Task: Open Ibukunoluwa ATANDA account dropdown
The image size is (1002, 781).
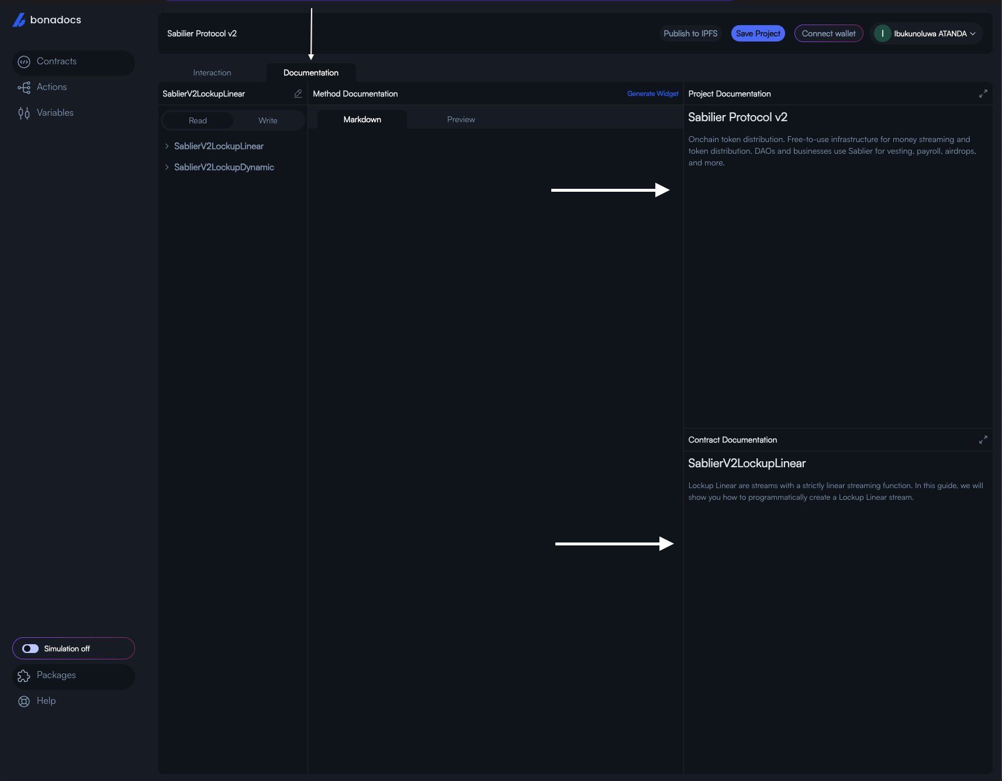Action: point(927,33)
